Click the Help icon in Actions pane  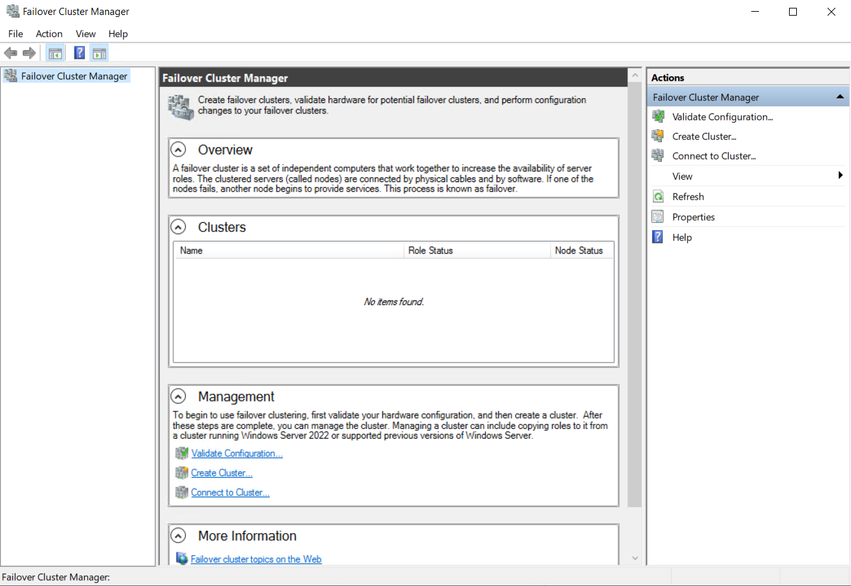tap(659, 237)
